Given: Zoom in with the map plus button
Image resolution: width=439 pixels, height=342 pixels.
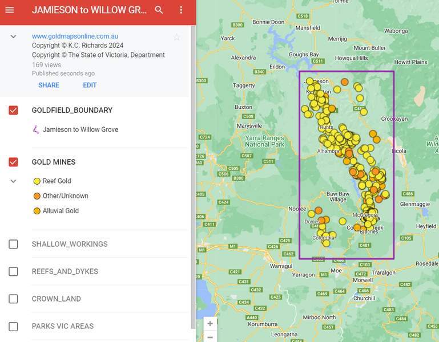Looking at the screenshot, I should coord(210,324).
